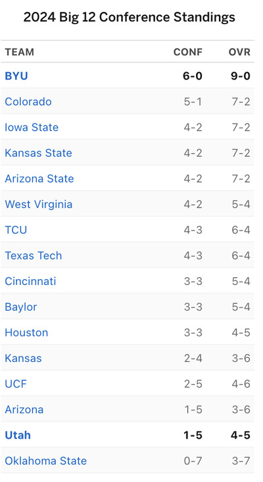Open the Arizona team link

tap(24, 410)
